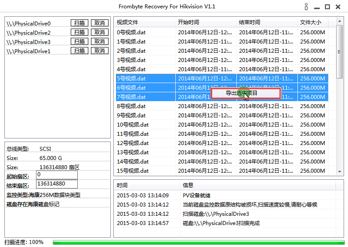This screenshot has width=348, height=247.
Task: Click start time cell of 8号视频.dat
Action: coord(205,106)
